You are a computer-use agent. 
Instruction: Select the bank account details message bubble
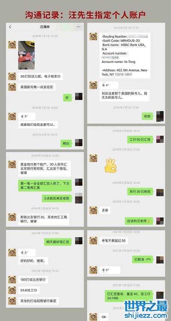pos(125,55)
